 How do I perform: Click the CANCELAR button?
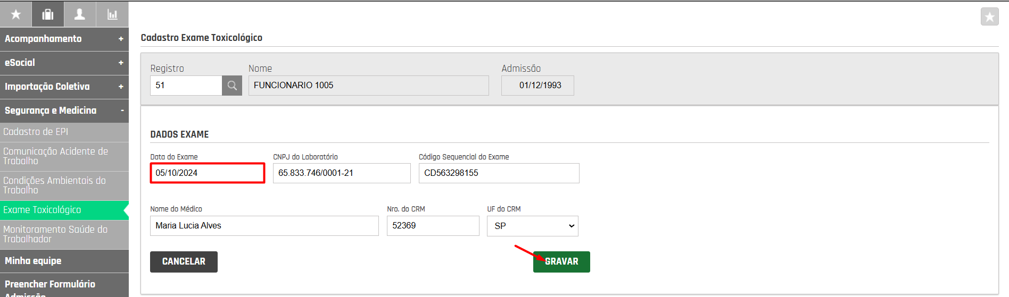(x=184, y=262)
